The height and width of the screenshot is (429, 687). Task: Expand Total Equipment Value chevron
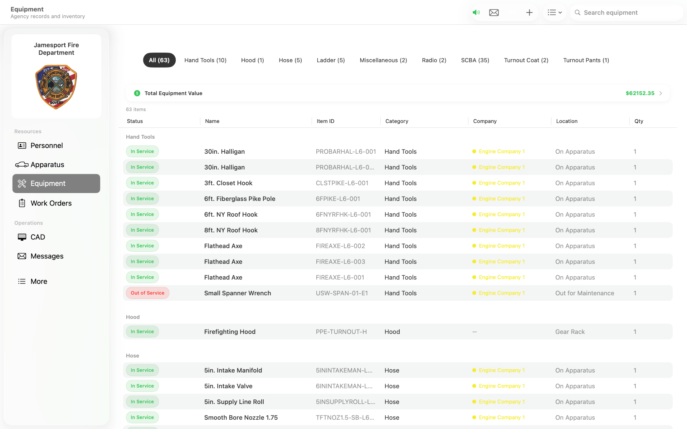click(x=661, y=93)
